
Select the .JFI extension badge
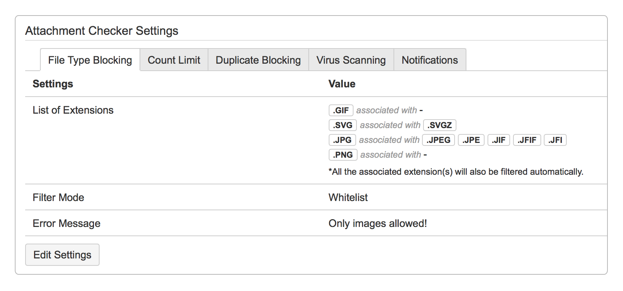pyautogui.click(x=555, y=140)
